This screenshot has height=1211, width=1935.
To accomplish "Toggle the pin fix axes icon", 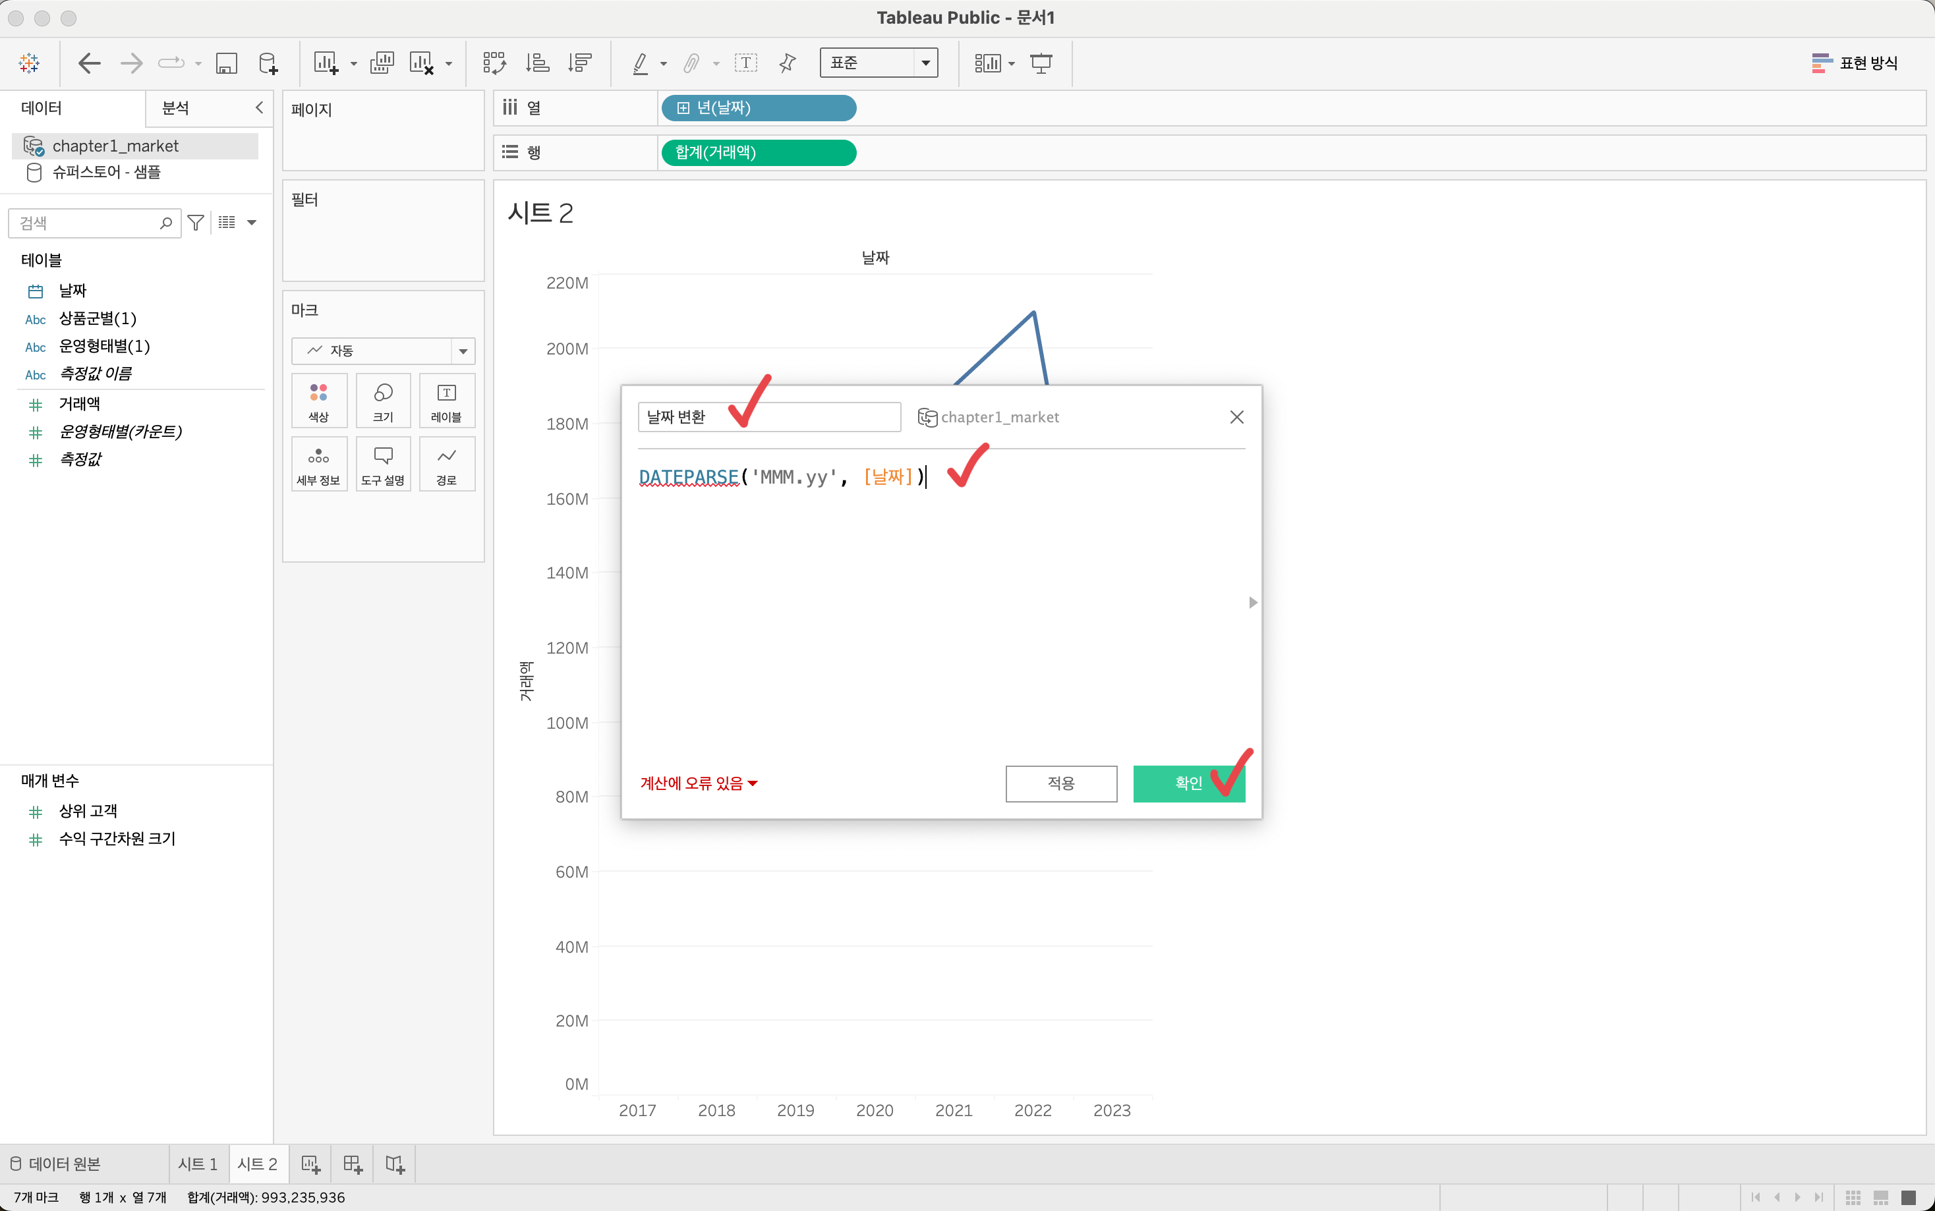I will pos(788,63).
